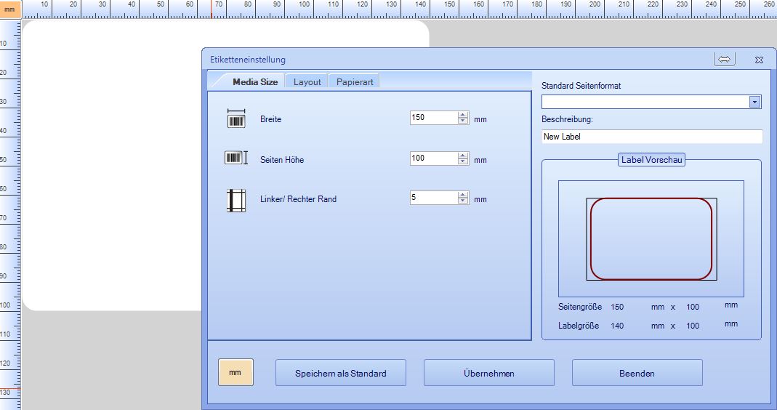Click the Seiten Höhe barcode icon

(236, 158)
